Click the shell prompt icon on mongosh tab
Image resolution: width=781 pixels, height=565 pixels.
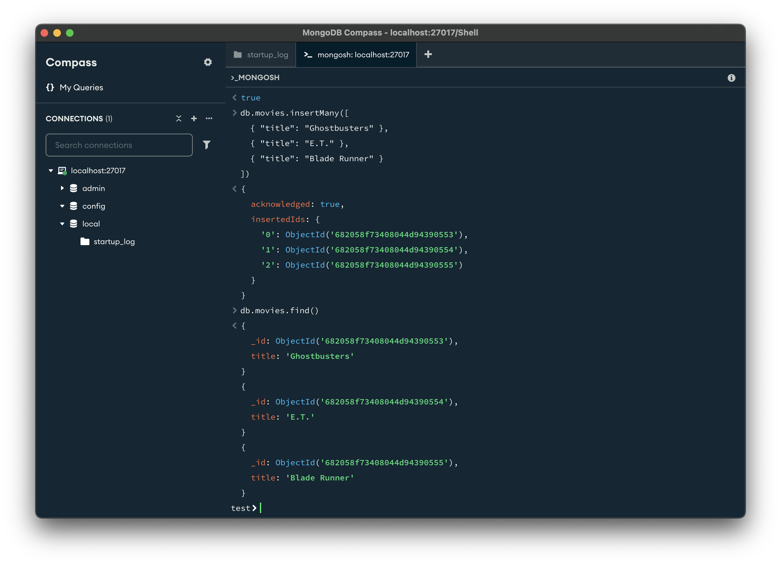pyautogui.click(x=308, y=55)
